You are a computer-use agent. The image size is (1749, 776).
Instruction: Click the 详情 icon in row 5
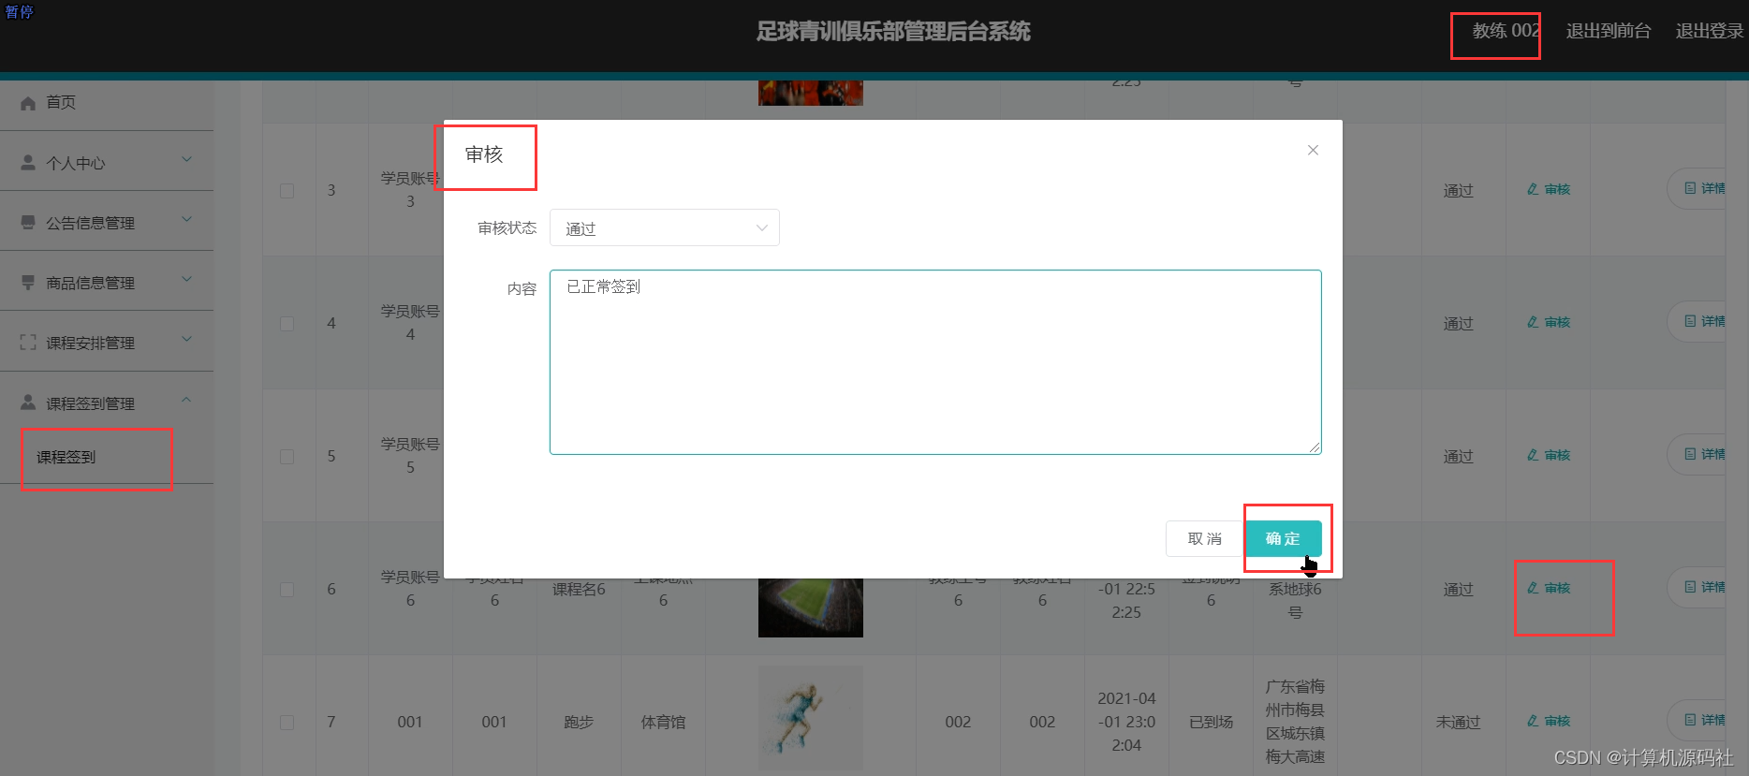pyautogui.click(x=1690, y=454)
